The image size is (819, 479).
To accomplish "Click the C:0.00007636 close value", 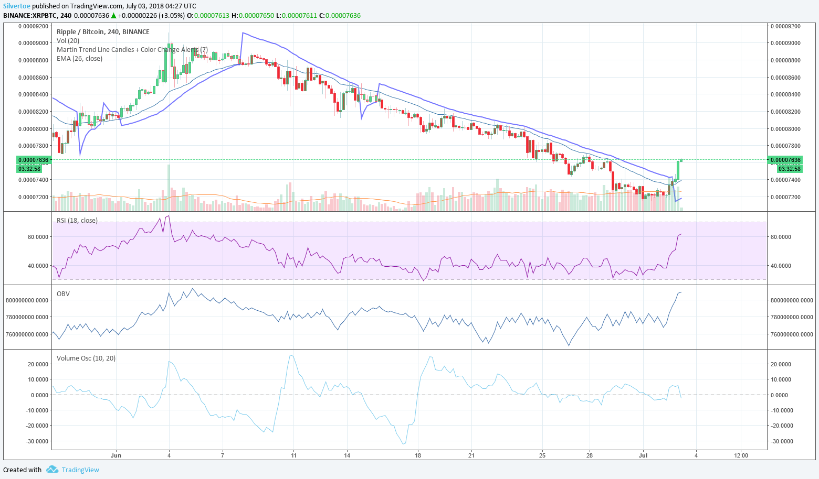I will [340, 15].
